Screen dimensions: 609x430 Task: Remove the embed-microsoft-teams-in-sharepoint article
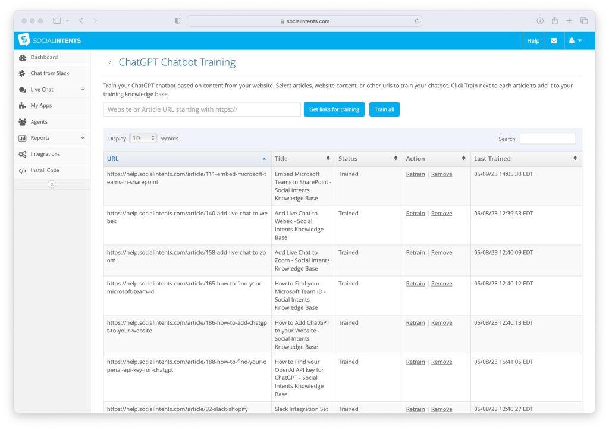pos(442,174)
